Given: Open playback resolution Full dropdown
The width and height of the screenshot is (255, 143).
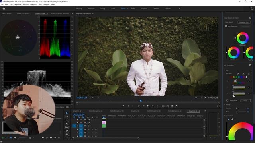Looking at the screenshot, I should click(198, 97).
